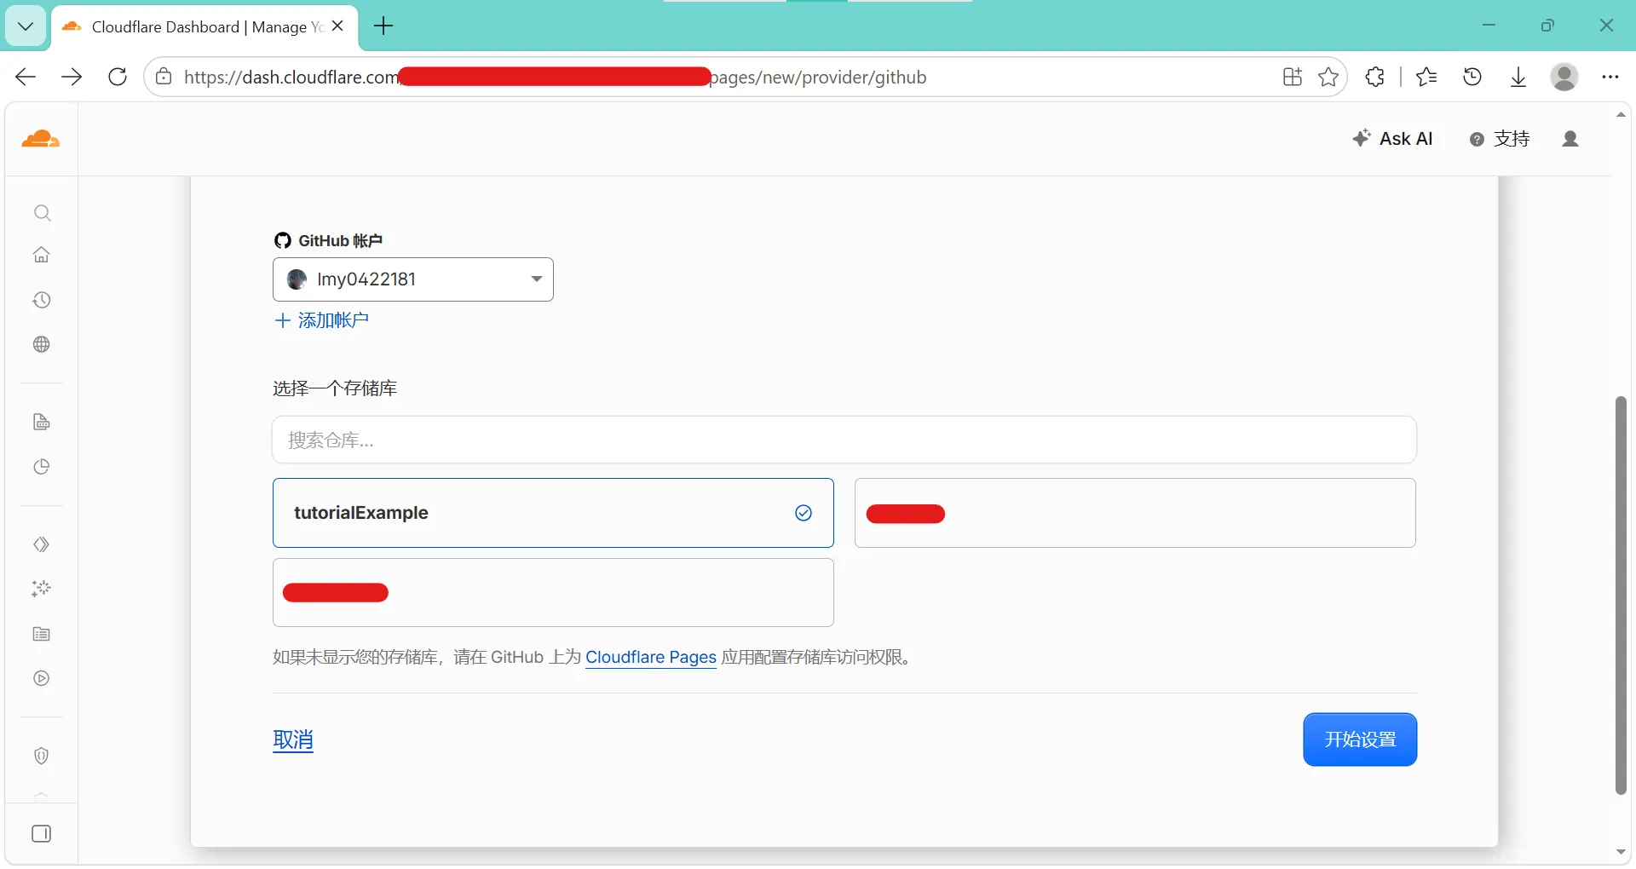Open the browser extensions puzzle icon
Viewport: 1636px width, 869px height.
1374,77
